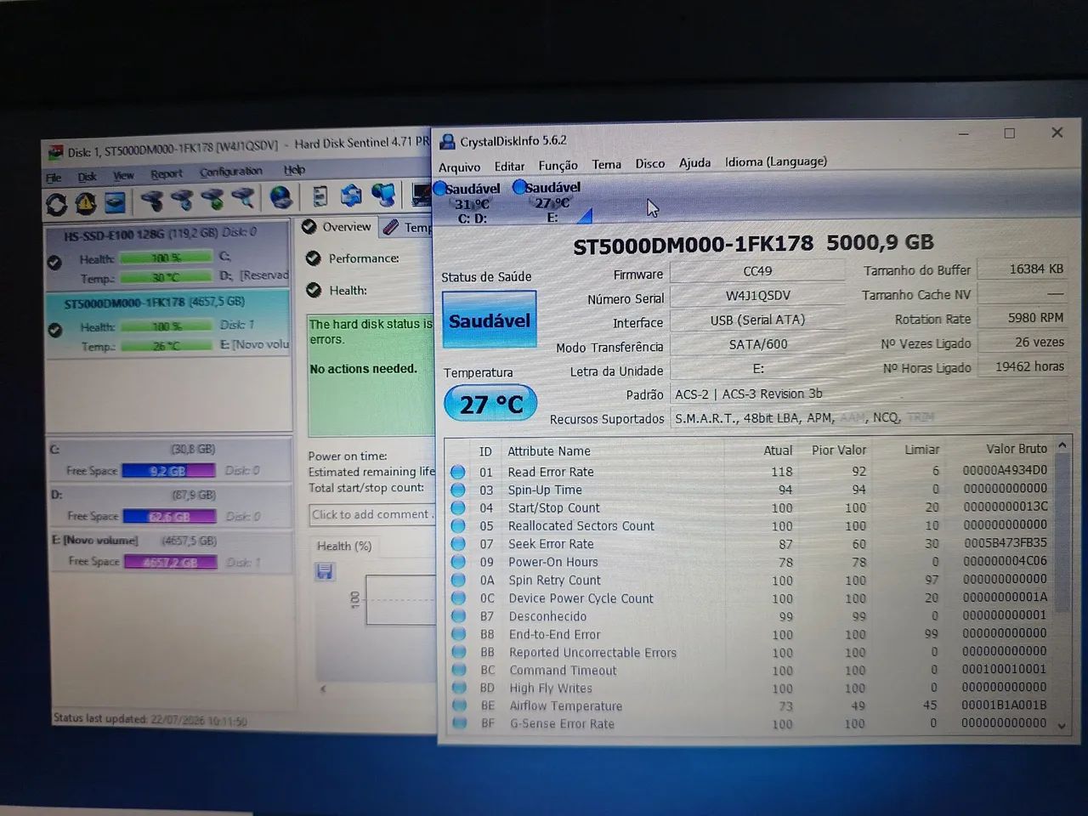Open the File menu in Hard Disk Sentinel
1088x816 pixels.
[54, 178]
